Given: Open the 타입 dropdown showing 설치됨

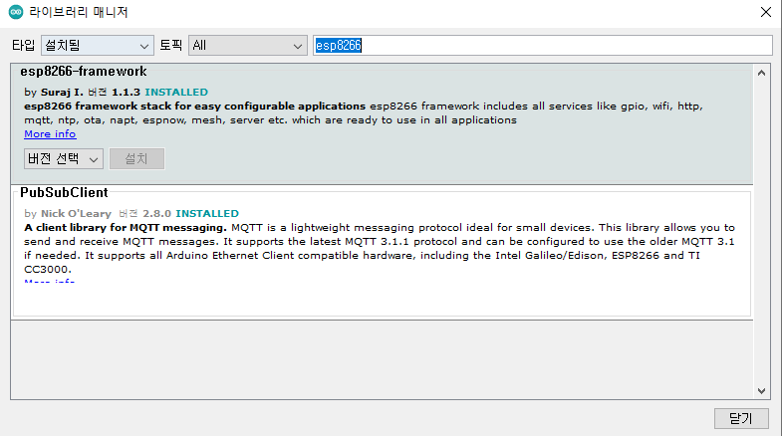Looking at the screenshot, I should click(98, 46).
